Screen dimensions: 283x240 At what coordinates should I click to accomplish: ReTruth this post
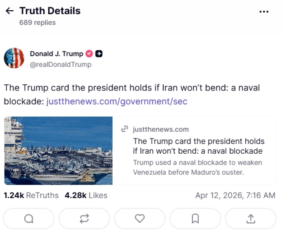[x=84, y=219]
